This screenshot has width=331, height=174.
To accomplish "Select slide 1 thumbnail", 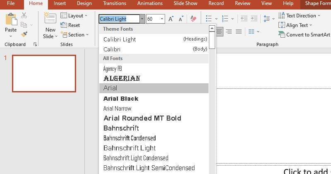I will tap(44, 73).
